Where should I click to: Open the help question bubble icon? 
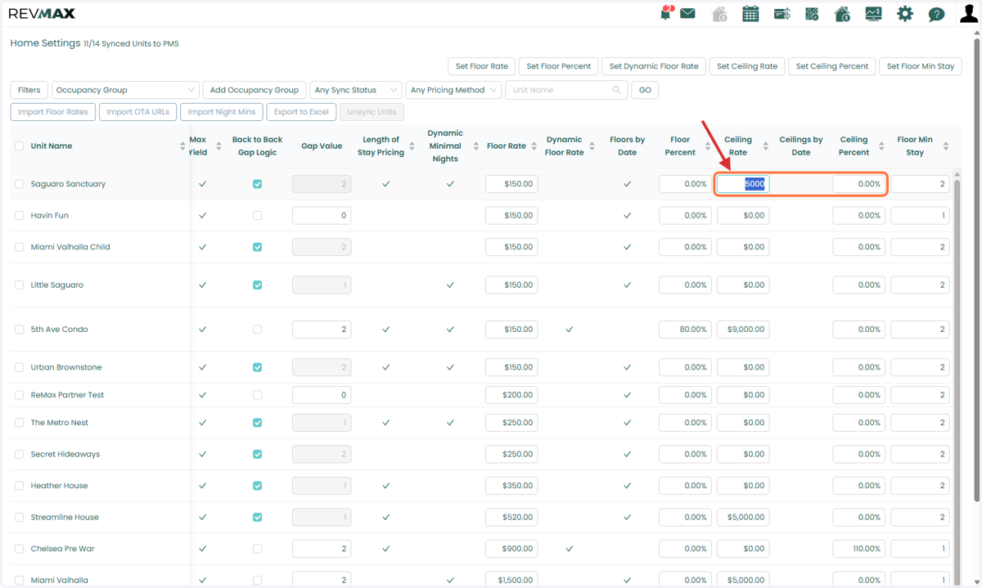936,15
